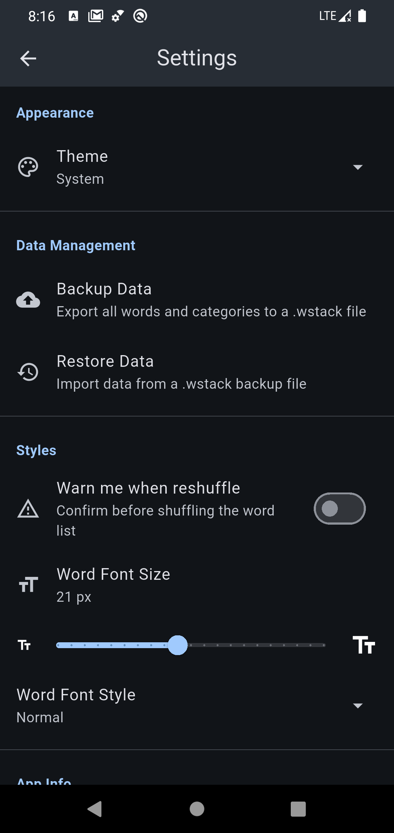Image resolution: width=394 pixels, height=833 pixels.
Task: Tap Backup Data to export words
Action: [197, 300]
